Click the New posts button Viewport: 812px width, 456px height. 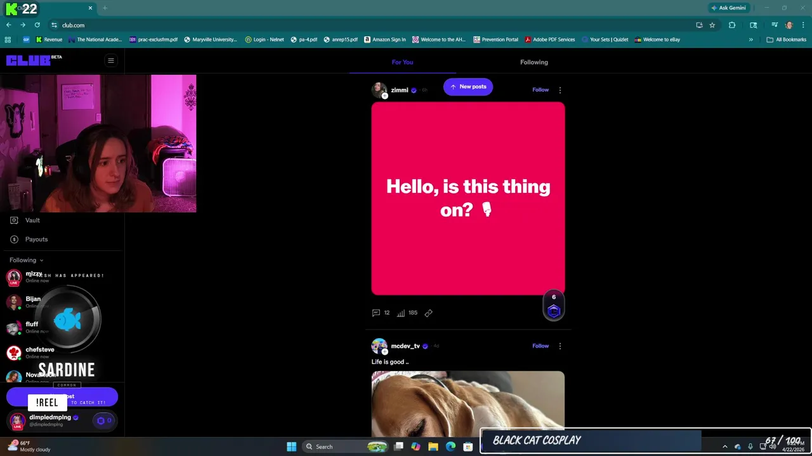click(x=468, y=87)
